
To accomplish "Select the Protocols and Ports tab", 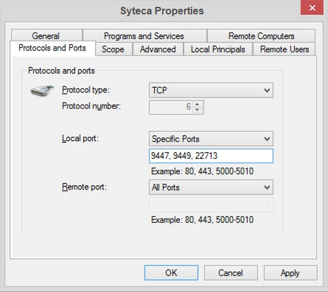I will pos(53,48).
